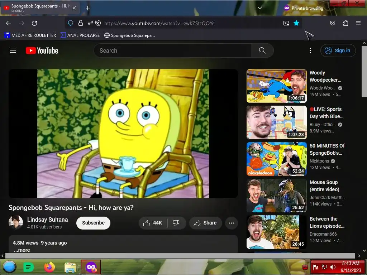The width and height of the screenshot is (367, 275).
Task: Open the YouTube guide hamburger menu
Action: coord(13,50)
